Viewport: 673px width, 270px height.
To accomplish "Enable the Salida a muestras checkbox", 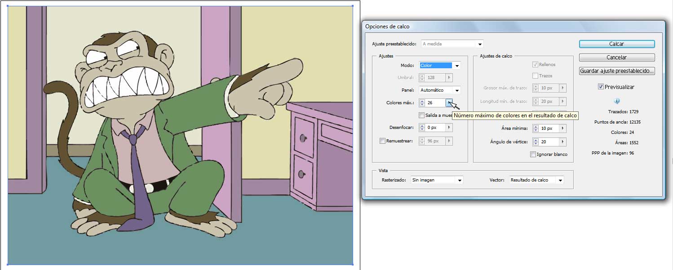I will pyautogui.click(x=421, y=115).
